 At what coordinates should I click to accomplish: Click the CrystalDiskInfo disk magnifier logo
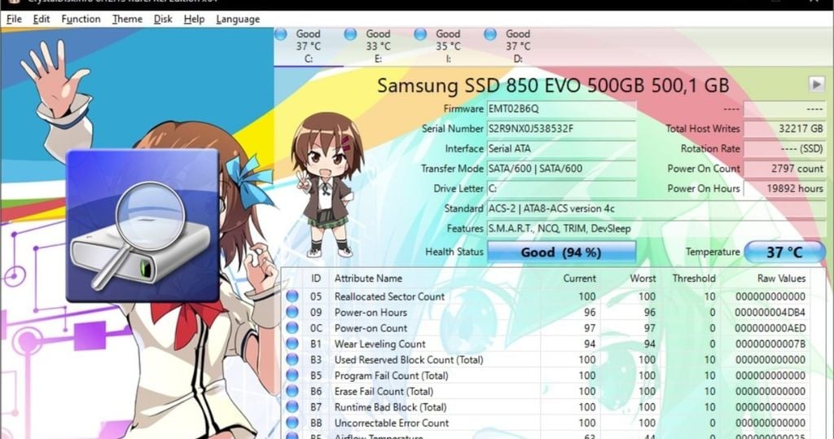coord(143,226)
